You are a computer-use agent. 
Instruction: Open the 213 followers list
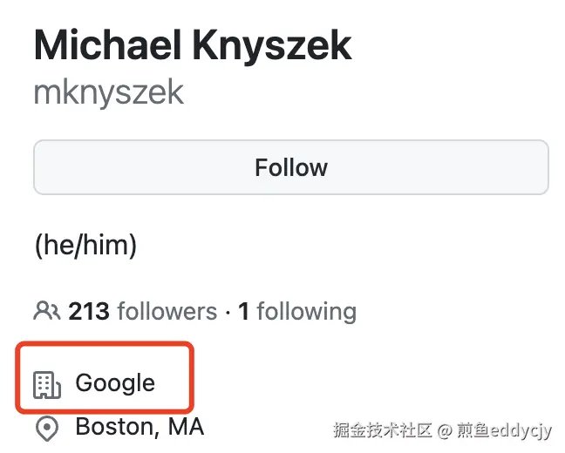[142, 311]
